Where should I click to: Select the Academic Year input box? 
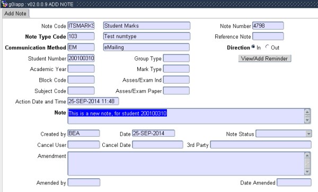[81, 69]
